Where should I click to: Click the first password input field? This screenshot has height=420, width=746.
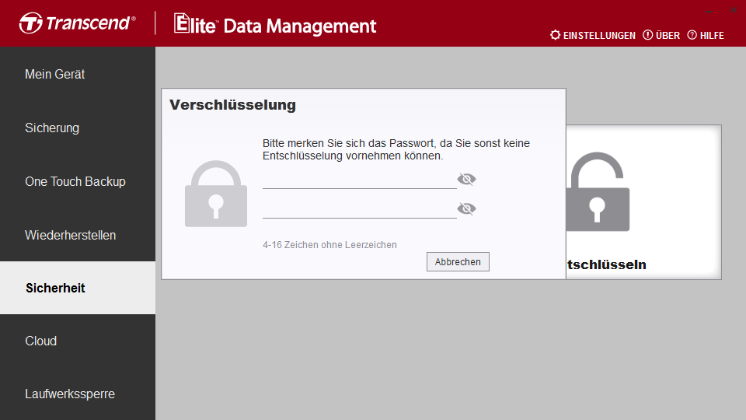(360, 180)
